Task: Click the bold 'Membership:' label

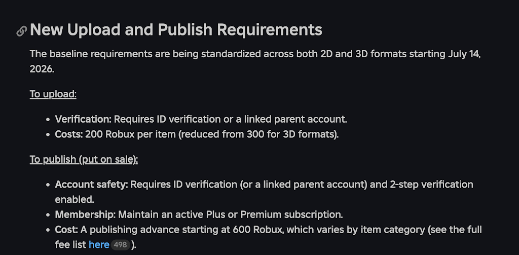Action: pyautogui.click(x=85, y=214)
